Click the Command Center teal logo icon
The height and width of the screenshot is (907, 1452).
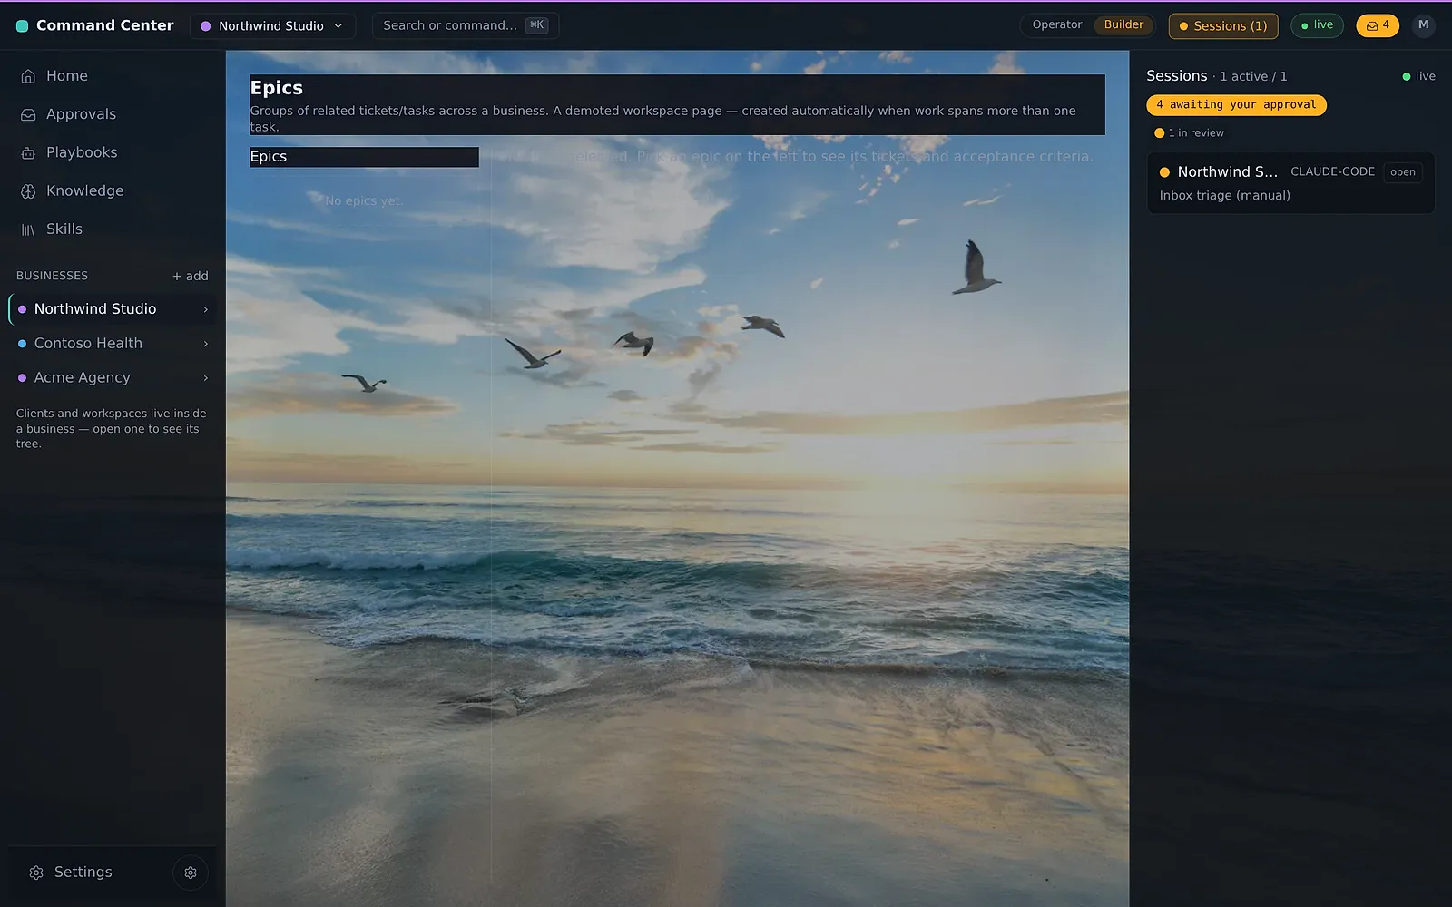[x=23, y=26]
